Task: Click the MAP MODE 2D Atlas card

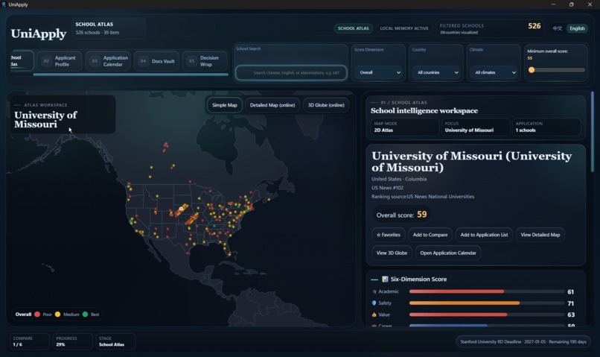Action: [x=405, y=127]
